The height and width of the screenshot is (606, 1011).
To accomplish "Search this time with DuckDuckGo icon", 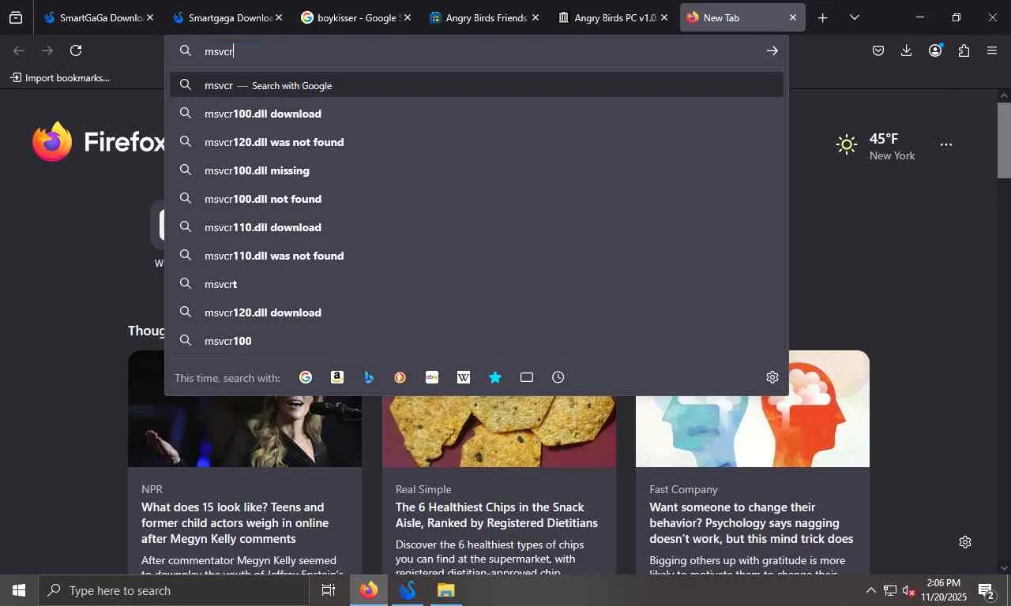I will tap(400, 377).
